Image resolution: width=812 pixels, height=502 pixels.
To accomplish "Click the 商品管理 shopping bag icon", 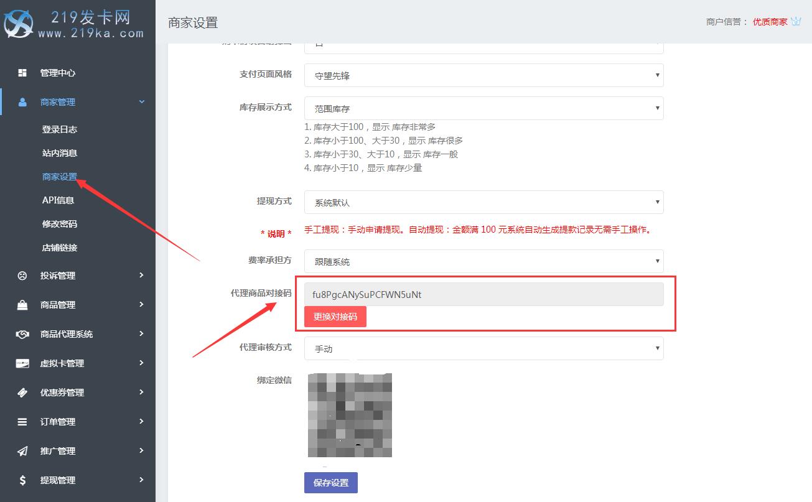I will [22, 305].
